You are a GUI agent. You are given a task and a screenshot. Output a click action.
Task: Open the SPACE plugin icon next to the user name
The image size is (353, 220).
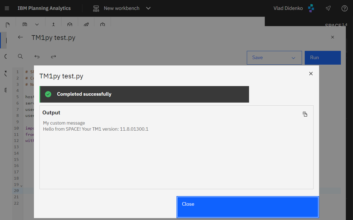(311, 8)
